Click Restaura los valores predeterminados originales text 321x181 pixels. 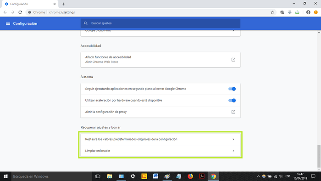tap(131, 139)
